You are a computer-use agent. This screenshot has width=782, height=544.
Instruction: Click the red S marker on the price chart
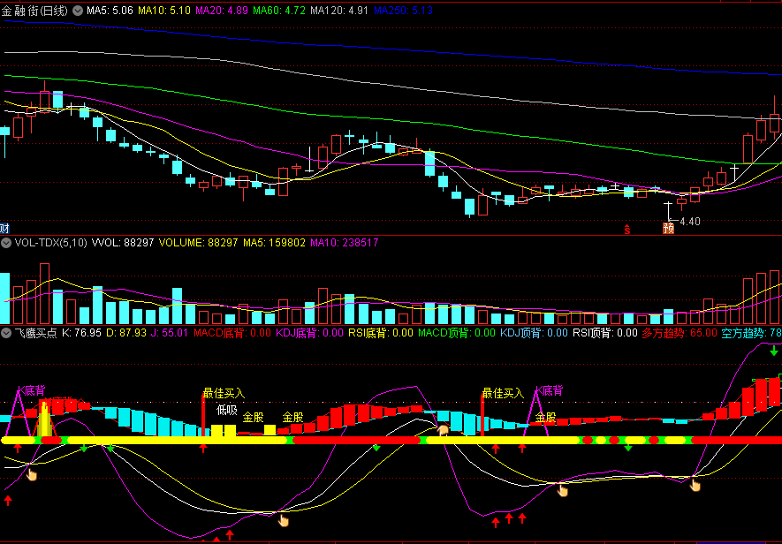(x=626, y=230)
